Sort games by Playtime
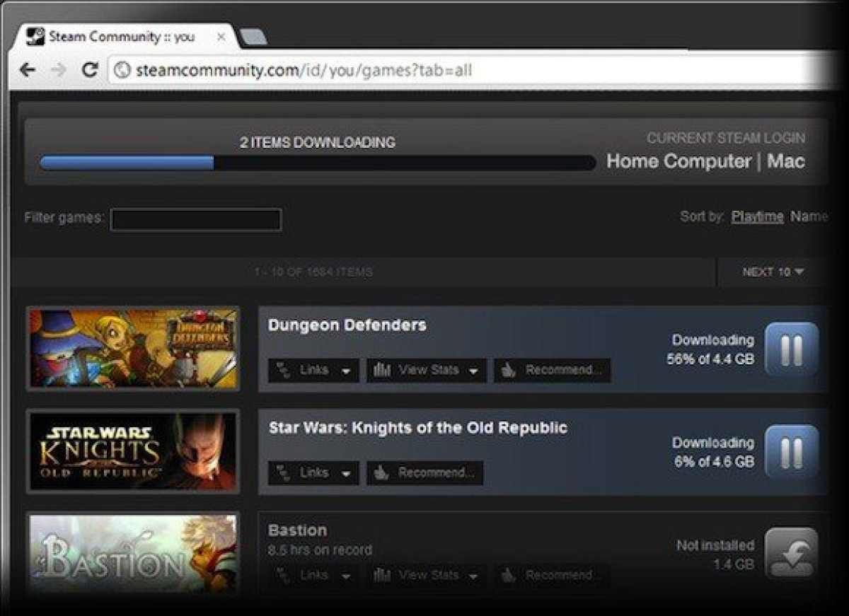 [757, 216]
